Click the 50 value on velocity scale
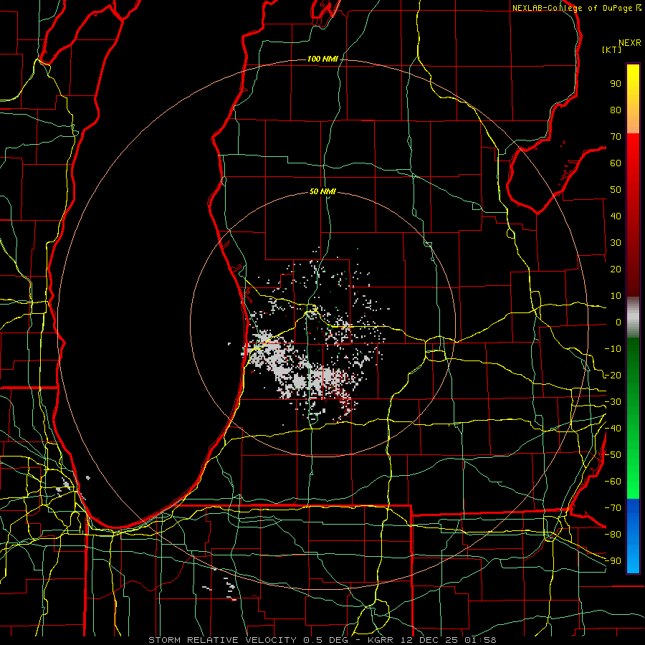The height and width of the screenshot is (645, 645). [x=616, y=190]
